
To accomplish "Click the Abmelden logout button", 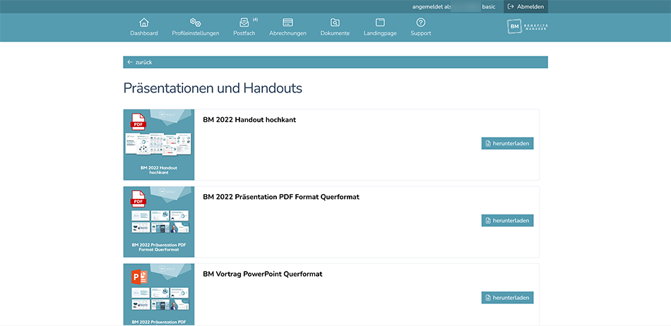I will (x=525, y=6).
